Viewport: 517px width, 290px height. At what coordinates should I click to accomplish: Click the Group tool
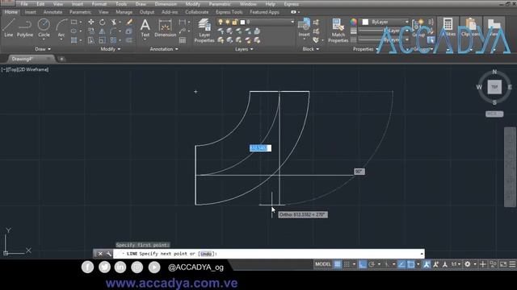tap(418, 27)
